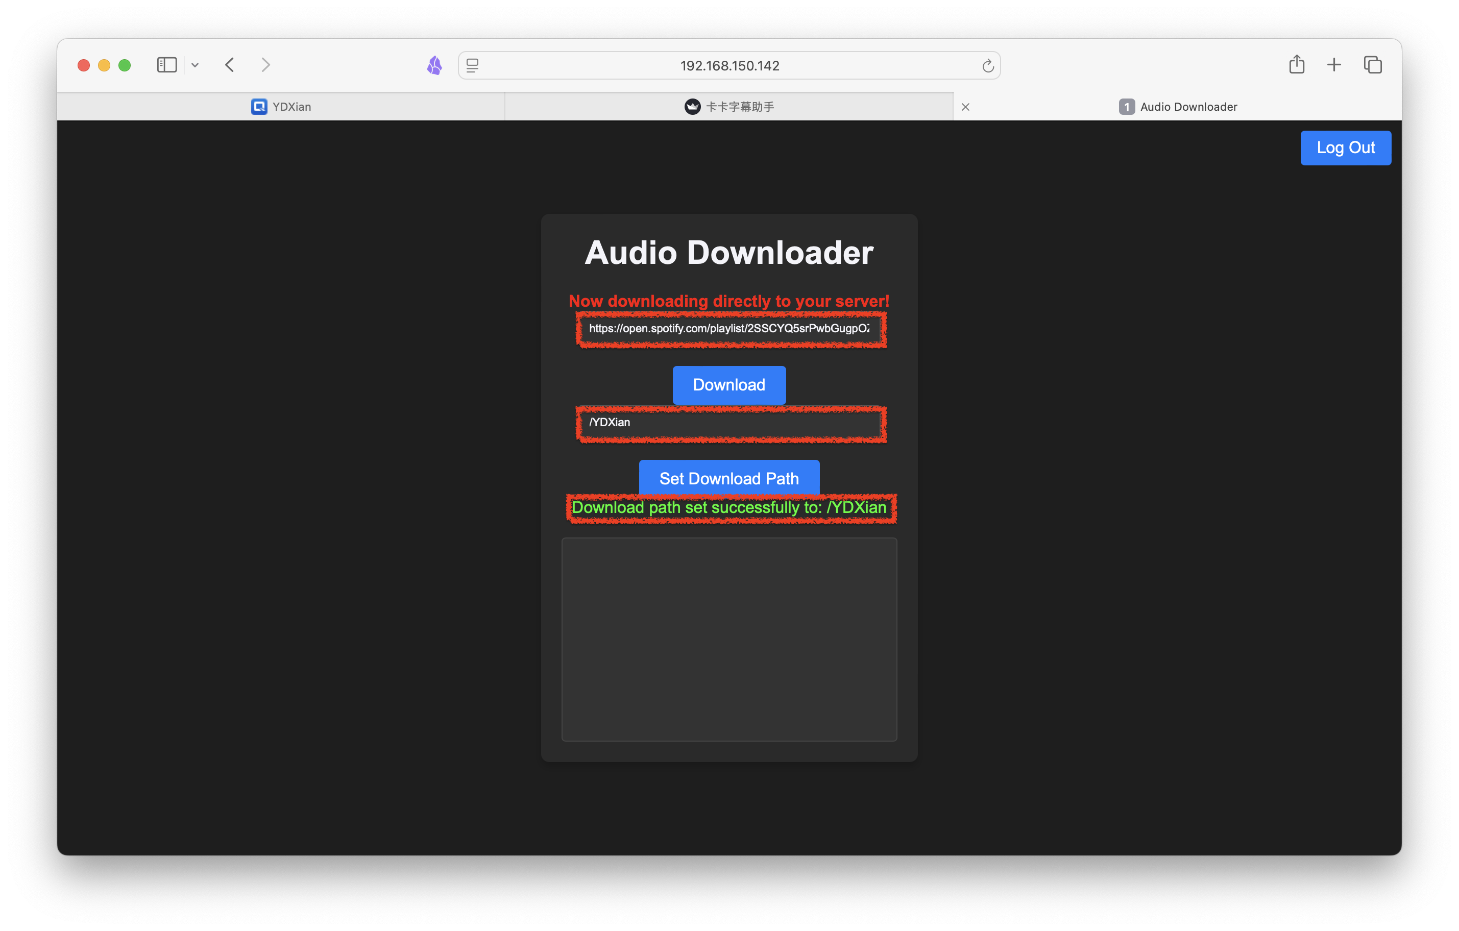Open the Share icon in toolbar
Screen dimensions: 1459x931
click(1297, 64)
